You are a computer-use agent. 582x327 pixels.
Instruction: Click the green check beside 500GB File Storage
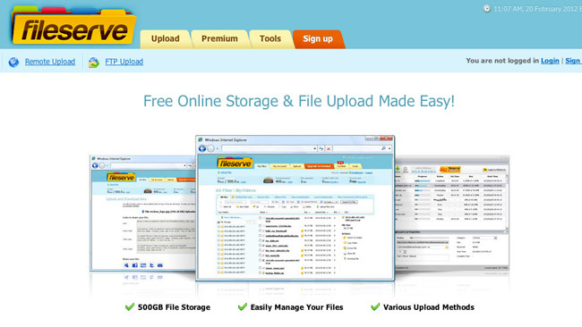(130, 306)
